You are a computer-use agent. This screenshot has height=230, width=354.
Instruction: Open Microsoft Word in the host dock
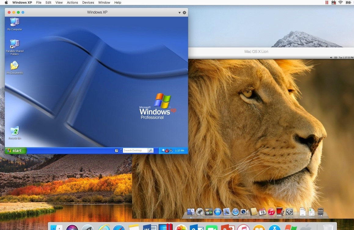150,227
